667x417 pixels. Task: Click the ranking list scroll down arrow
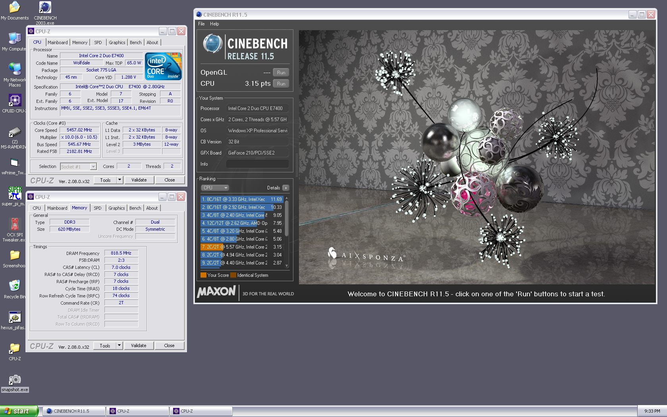287,266
